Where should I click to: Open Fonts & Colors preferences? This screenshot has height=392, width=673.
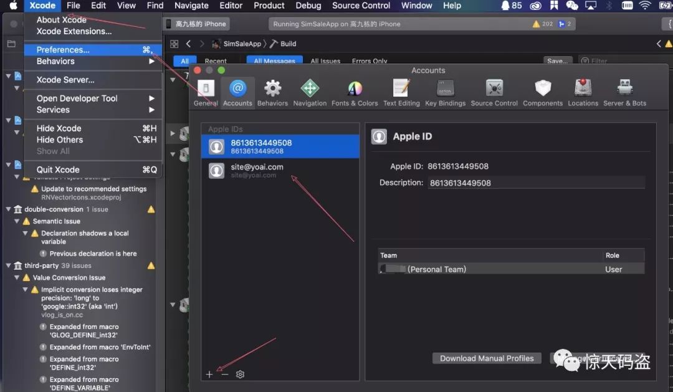click(x=355, y=93)
